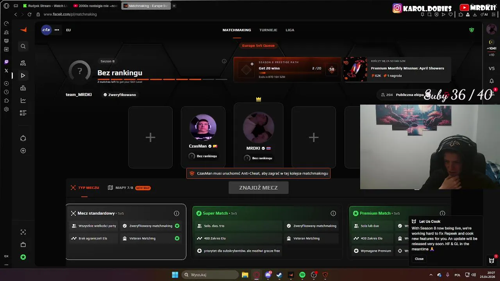Open MRDKI player card
This screenshot has width=500, height=281.
pyautogui.click(x=259, y=135)
